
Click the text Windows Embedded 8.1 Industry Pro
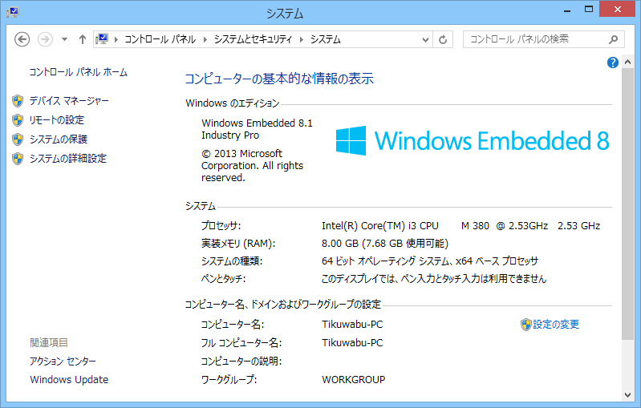258,129
